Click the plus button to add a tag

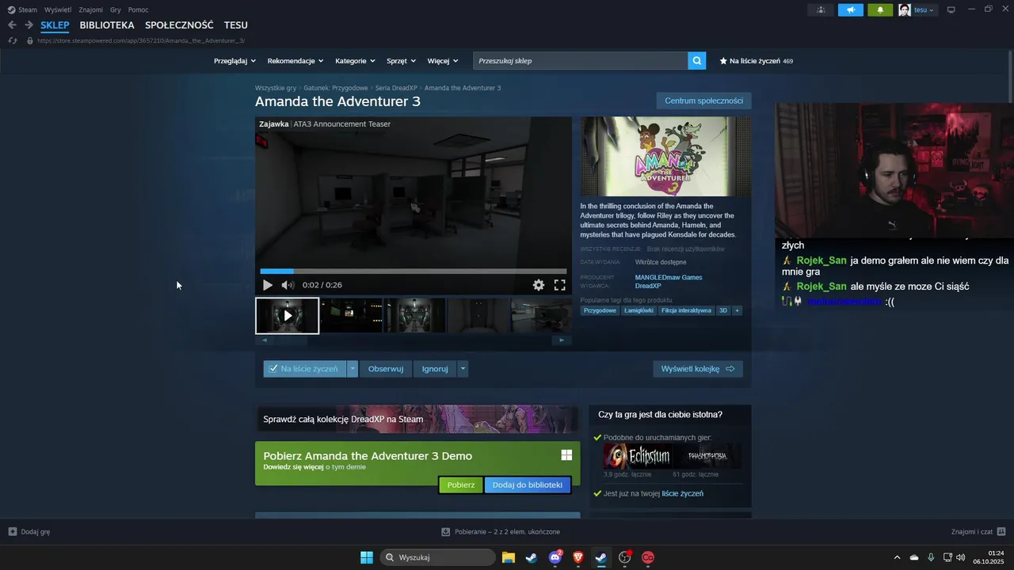[x=738, y=310]
